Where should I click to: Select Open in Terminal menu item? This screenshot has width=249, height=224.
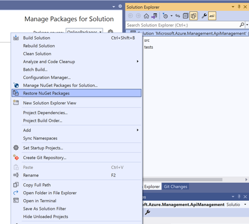pos(77,201)
